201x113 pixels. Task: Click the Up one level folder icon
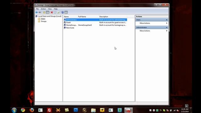point(44,13)
